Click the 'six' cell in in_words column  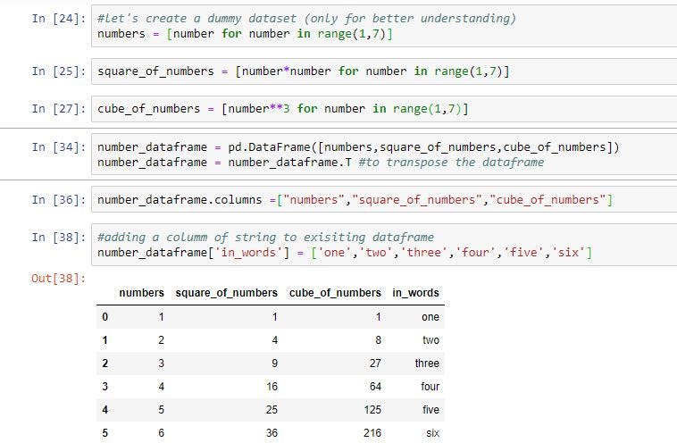(x=432, y=432)
